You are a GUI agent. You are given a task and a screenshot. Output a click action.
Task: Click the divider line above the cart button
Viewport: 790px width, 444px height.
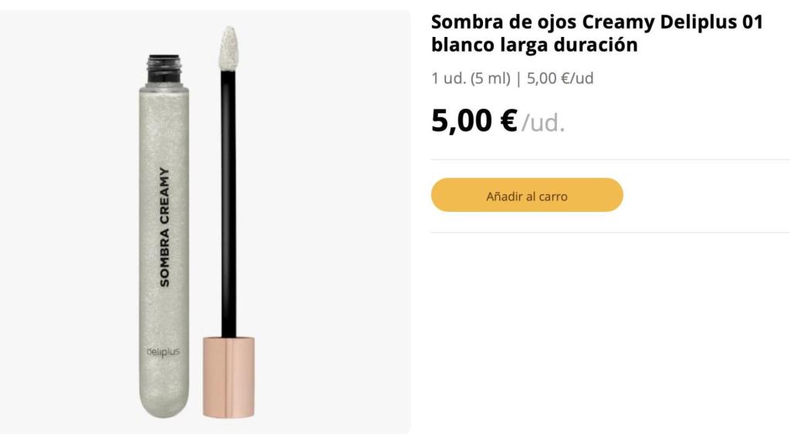(609, 157)
